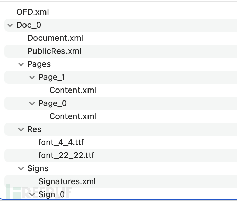
Task: Select the OFD.xml file
Action: pyautogui.click(x=32, y=12)
